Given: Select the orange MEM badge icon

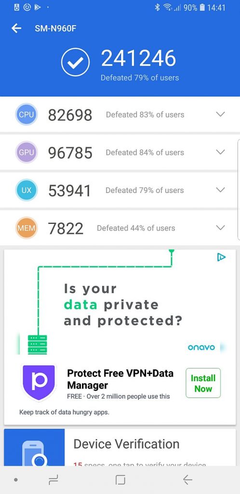Looking at the screenshot, I should [27, 228].
